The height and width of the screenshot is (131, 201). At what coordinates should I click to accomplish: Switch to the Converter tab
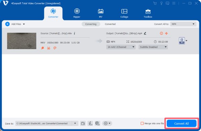click(x=53, y=13)
